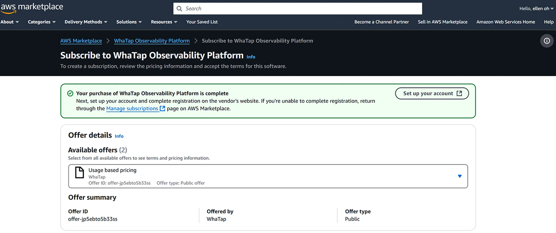Click the Offer summary heading
Viewport: 556px width, 233px height.
[x=92, y=197]
